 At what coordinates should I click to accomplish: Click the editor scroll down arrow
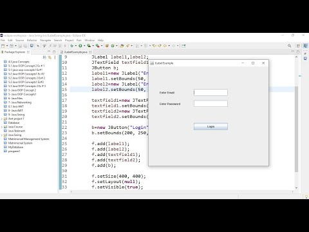click(x=296, y=188)
